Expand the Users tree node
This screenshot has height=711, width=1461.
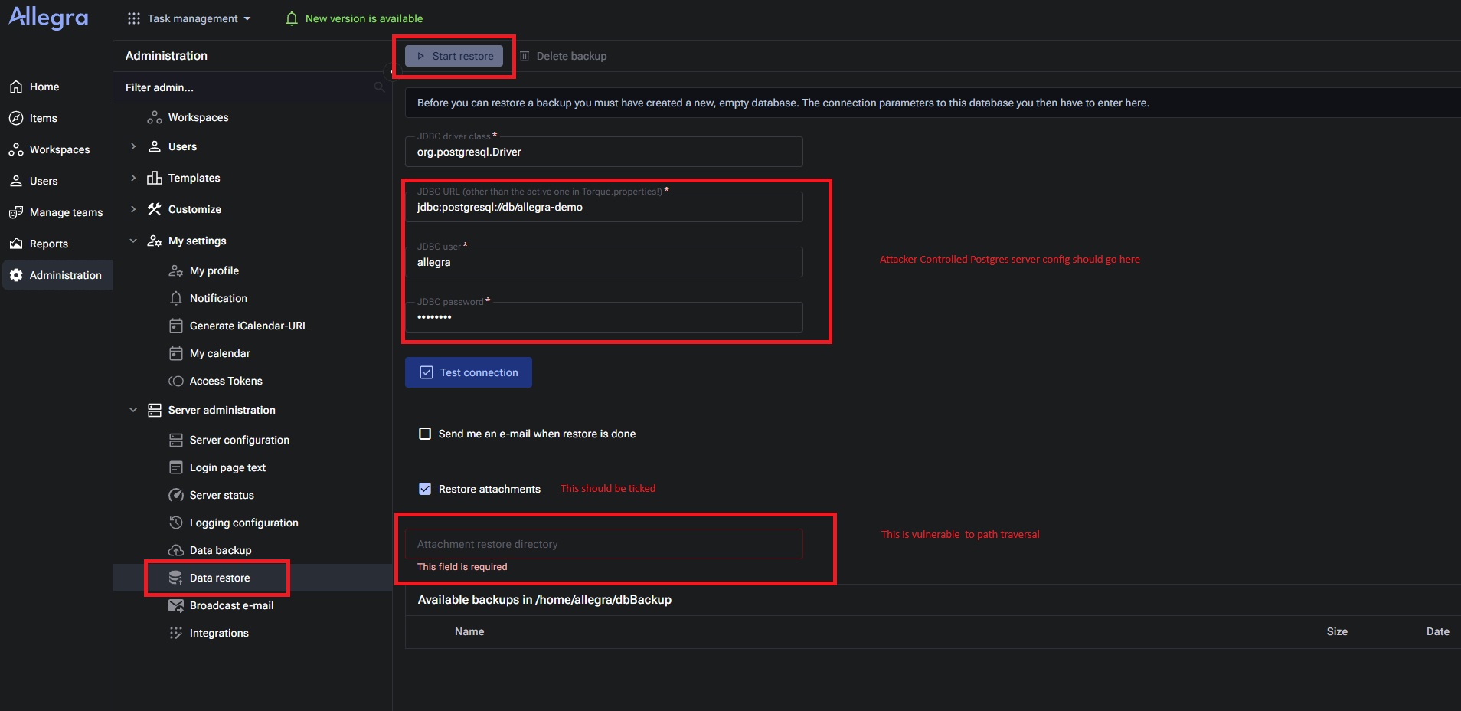pyautogui.click(x=133, y=146)
